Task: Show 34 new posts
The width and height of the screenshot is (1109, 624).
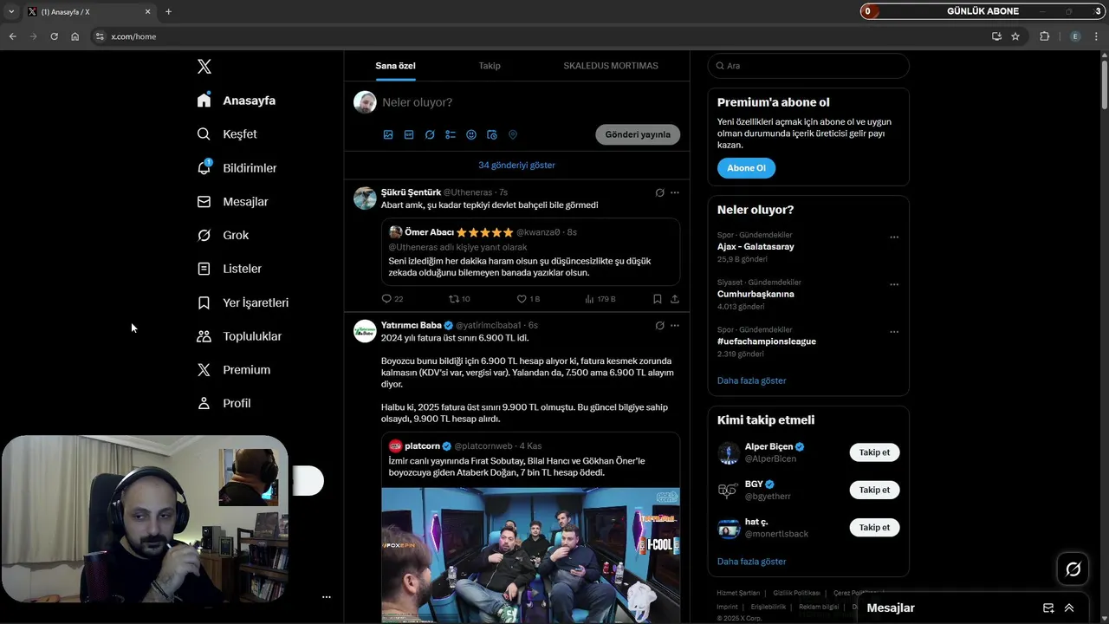Action: [x=516, y=165]
